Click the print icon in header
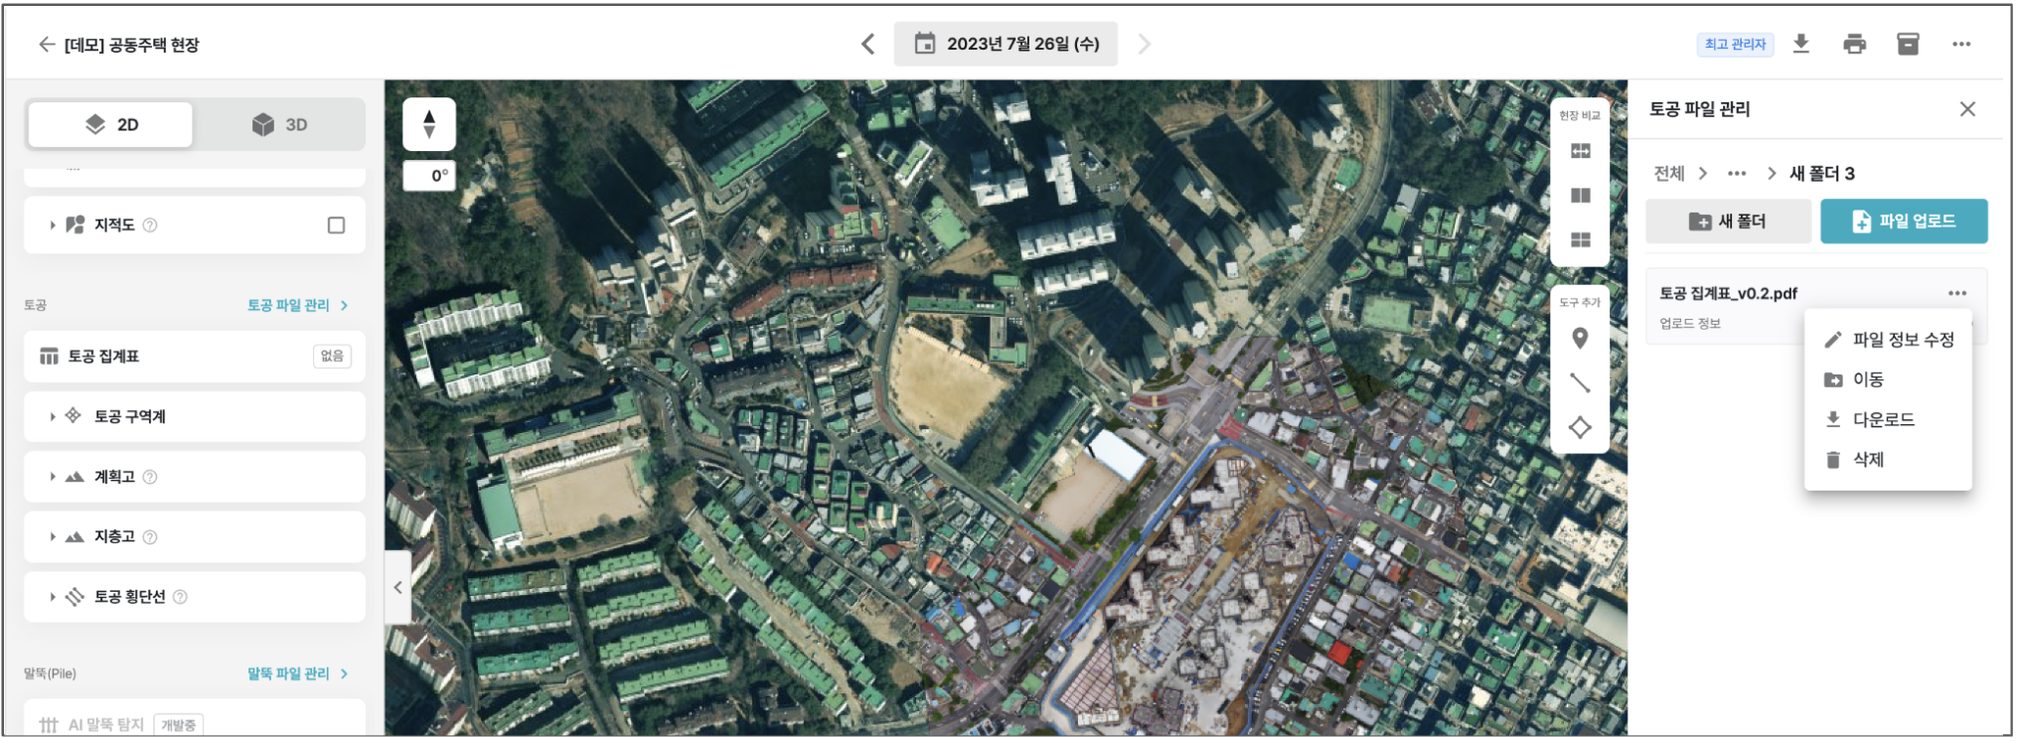This screenshot has width=2019, height=741. tap(1854, 44)
